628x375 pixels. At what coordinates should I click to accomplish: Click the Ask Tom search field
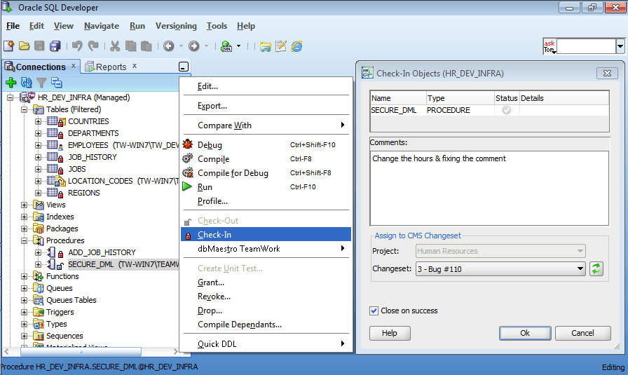(x=586, y=46)
